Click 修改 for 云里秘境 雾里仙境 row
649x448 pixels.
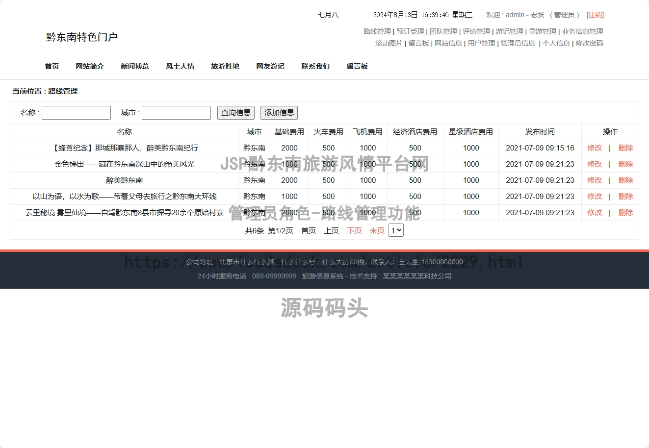[595, 213]
